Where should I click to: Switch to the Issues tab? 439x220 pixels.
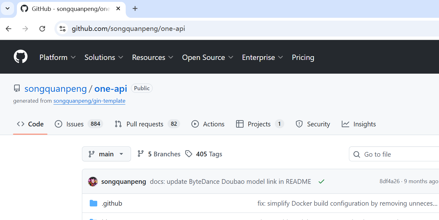[79, 124]
